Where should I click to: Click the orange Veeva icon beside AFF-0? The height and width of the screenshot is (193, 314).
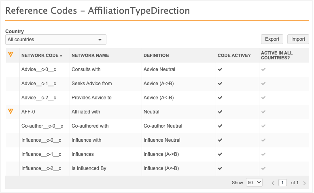[11, 111]
